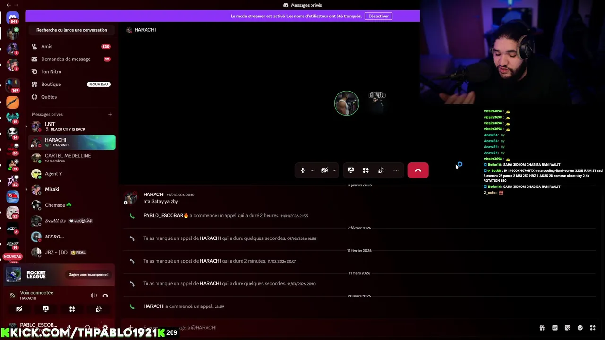Focus message field 'Envoyer un message à @HARACHI'

(331, 327)
